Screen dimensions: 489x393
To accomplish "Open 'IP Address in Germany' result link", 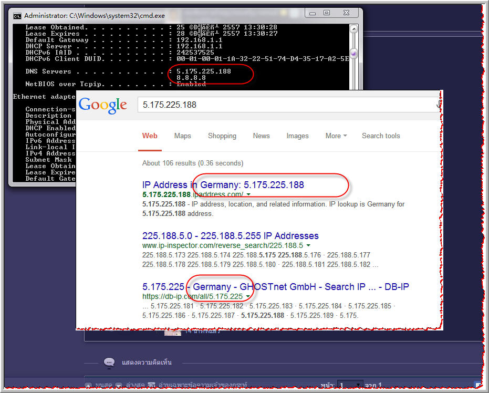I will click(223, 185).
